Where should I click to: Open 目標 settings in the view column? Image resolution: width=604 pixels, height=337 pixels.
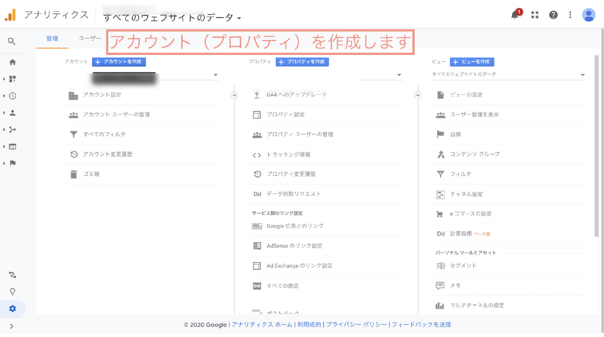coord(455,134)
